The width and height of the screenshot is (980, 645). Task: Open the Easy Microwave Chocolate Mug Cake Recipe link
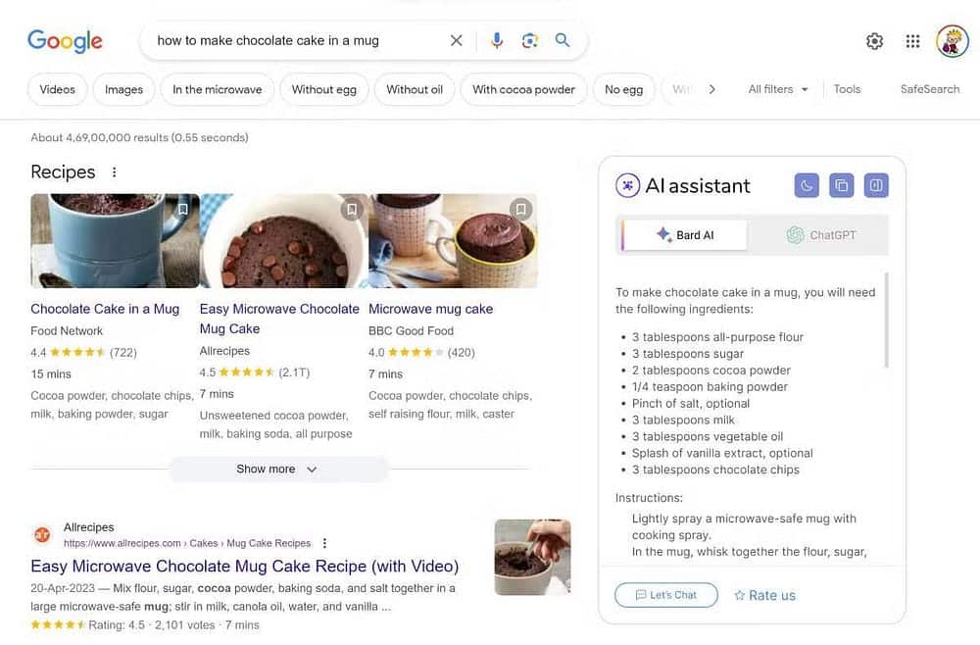pyautogui.click(x=244, y=567)
